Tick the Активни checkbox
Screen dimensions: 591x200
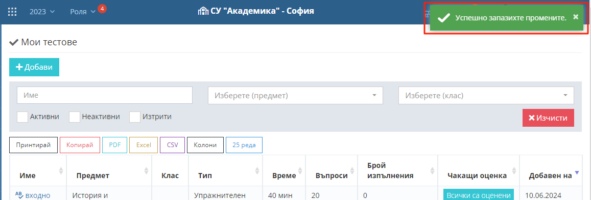(22, 117)
